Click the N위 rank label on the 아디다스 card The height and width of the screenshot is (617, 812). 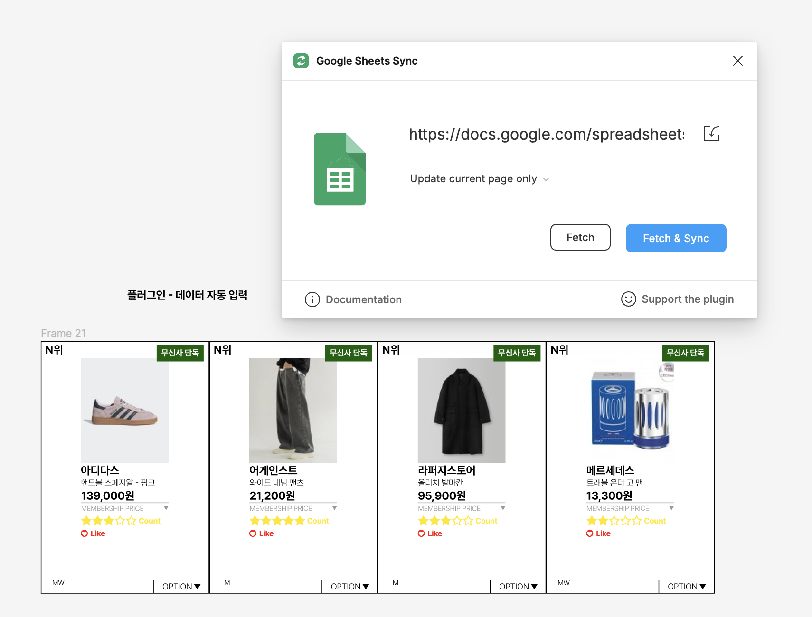54,350
